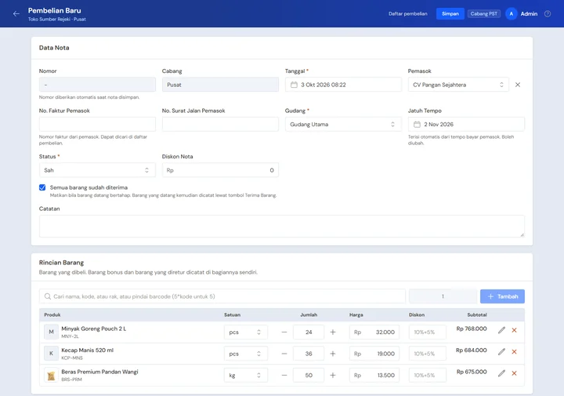Decrease Minyak Goreng quantity with minus
The image size is (564, 396).
pyautogui.click(x=284, y=332)
